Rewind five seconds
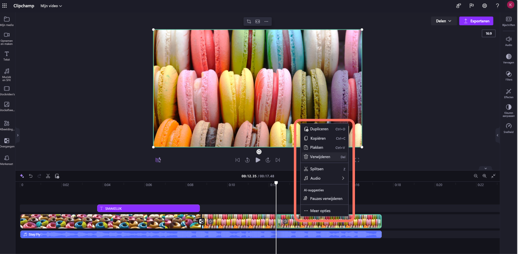 tap(247, 160)
